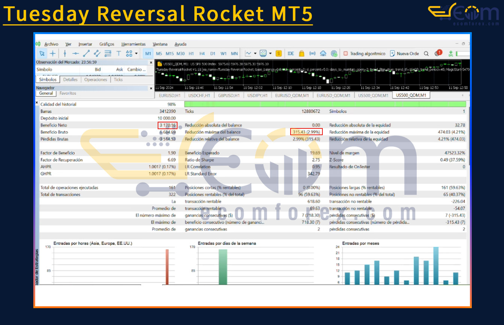Close the Observación del Mercado panel
Screen dimensions: 504x325
pos(151,63)
